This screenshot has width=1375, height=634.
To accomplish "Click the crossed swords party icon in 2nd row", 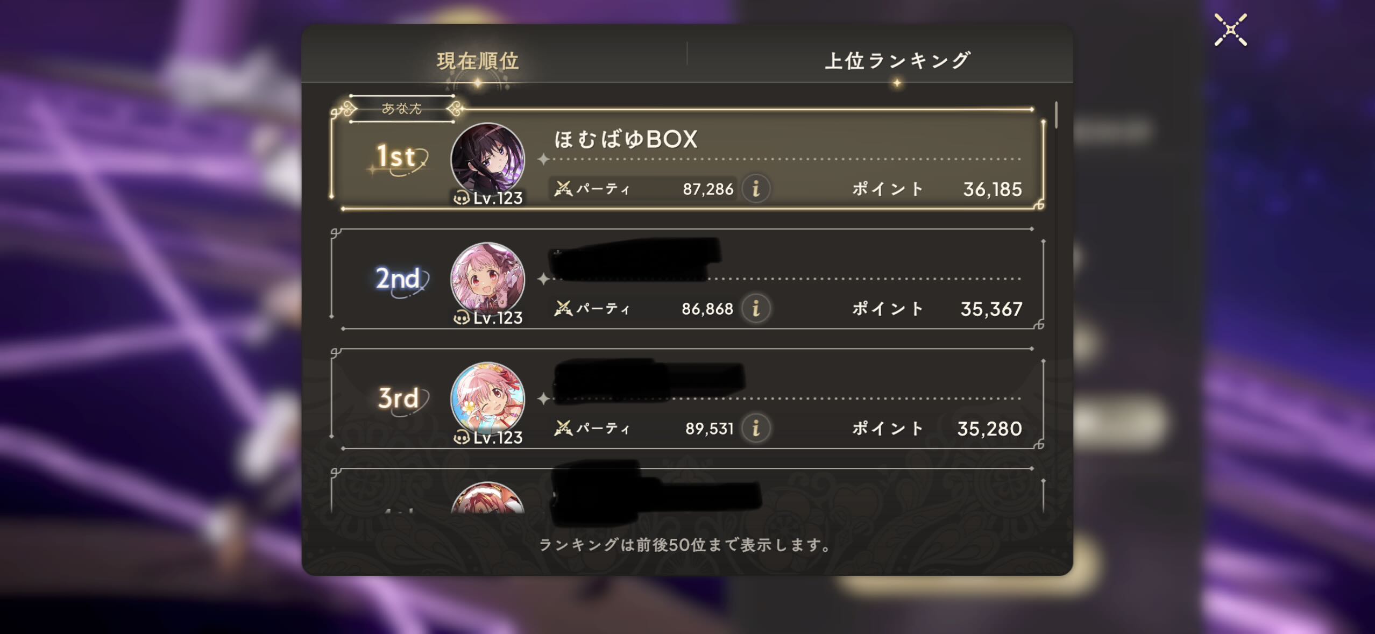I will point(563,309).
